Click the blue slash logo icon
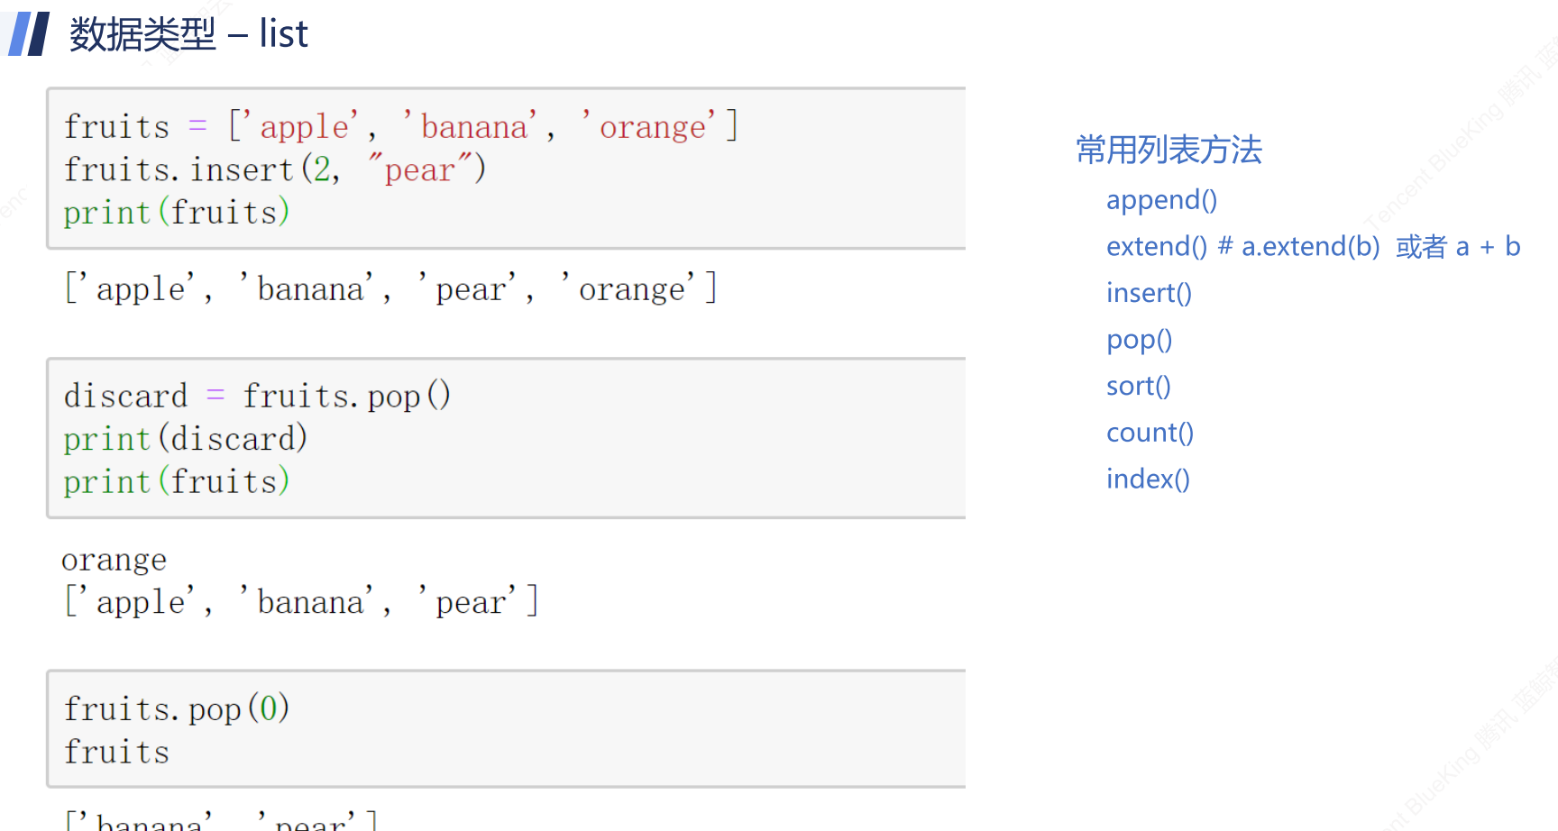The image size is (1558, 831). tap(29, 34)
